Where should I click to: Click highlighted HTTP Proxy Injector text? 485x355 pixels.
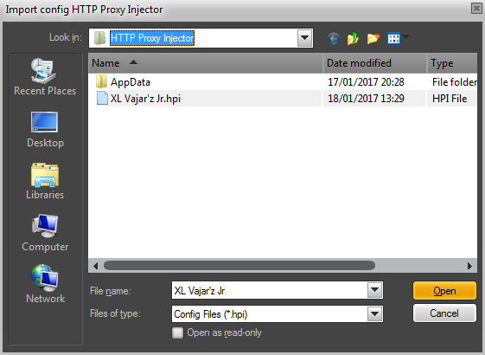tap(152, 38)
